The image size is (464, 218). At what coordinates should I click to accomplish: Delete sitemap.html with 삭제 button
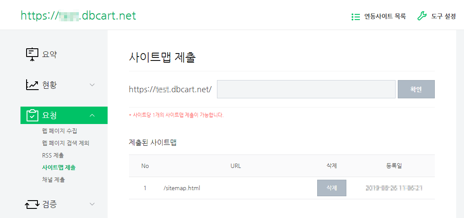pyautogui.click(x=332, y=188)
